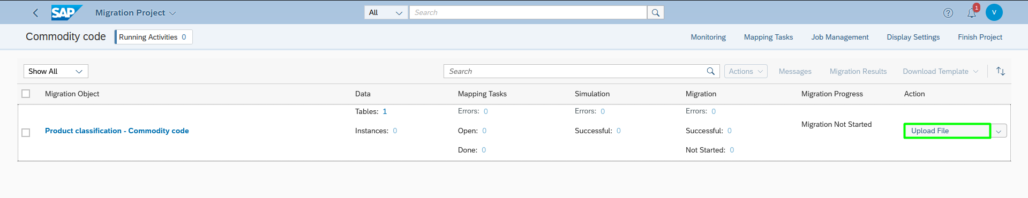Open the Migration Project title menu
Viewport: 1028px width, 198px height.
tap(135, 12)
